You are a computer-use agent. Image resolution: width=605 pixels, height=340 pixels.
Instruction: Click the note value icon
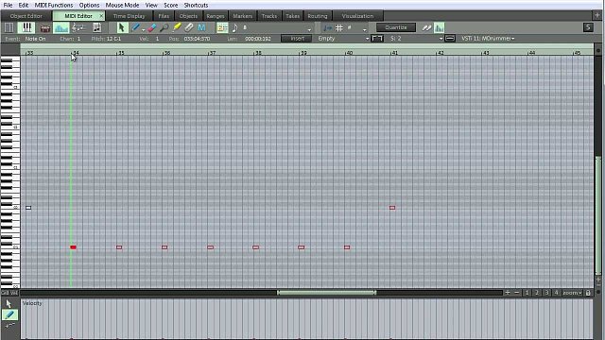[x=235, y=27]
